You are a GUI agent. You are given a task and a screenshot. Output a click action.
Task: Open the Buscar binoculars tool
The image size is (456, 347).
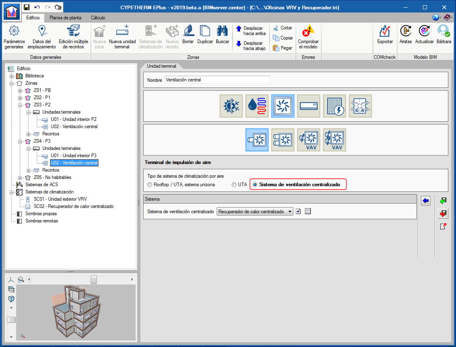coord(222,35)
